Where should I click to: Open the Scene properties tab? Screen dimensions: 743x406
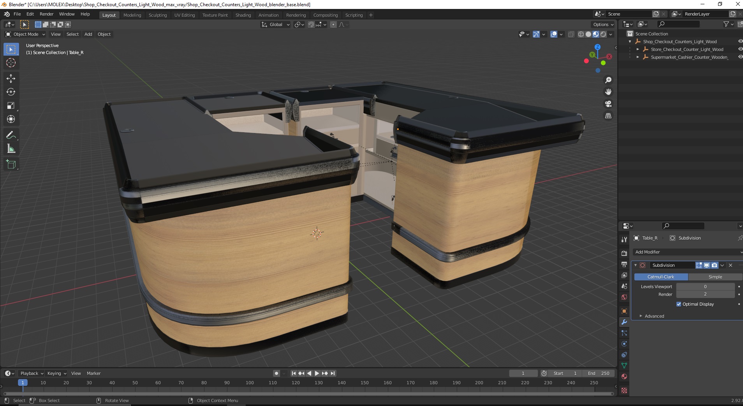point(624,286)
